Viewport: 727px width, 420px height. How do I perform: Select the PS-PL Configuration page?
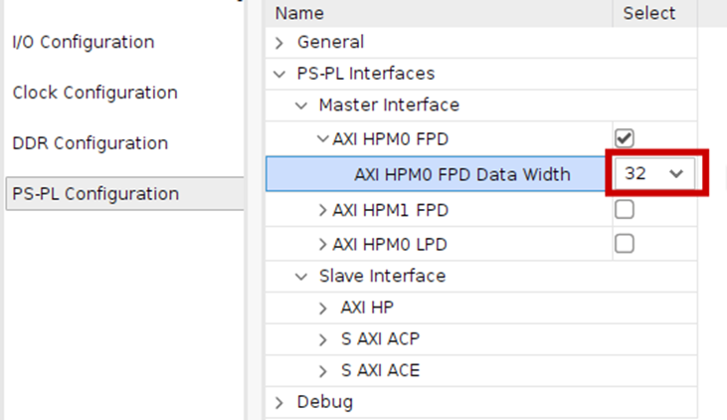pyautogui.click(x=95, y=193)
